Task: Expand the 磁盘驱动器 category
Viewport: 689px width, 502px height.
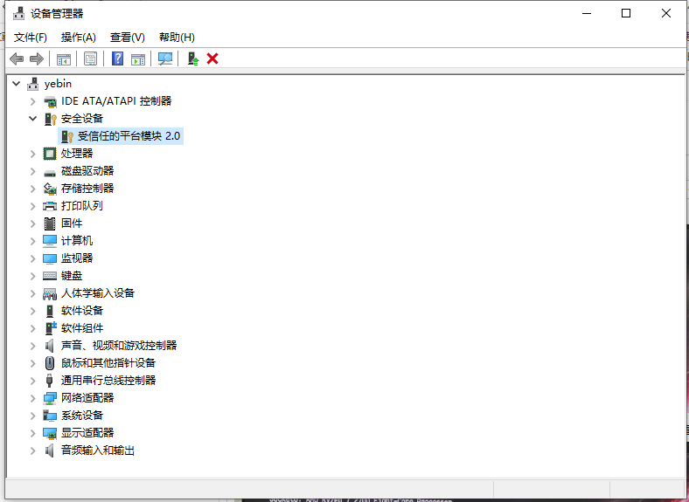Action: [x=32, y=171]
